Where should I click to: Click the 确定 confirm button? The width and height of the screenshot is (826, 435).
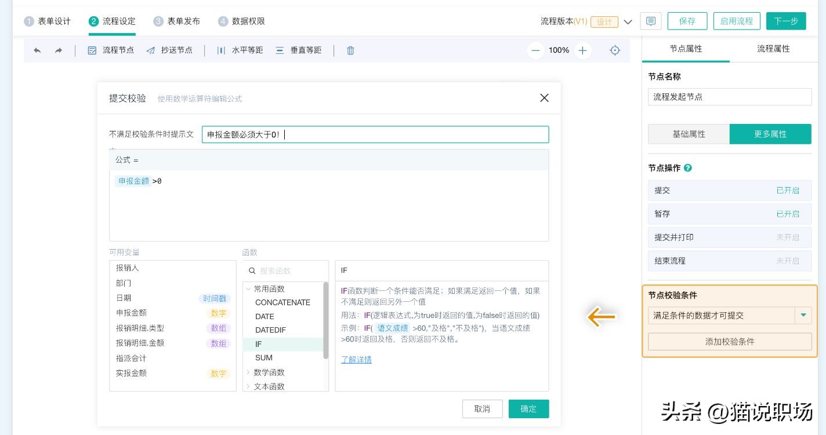pyautogui.click(x=528, y=409)
